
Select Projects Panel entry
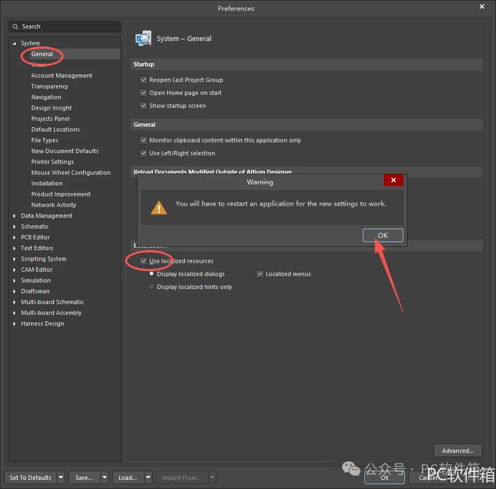pyautogui.click(x=50, y=119)
